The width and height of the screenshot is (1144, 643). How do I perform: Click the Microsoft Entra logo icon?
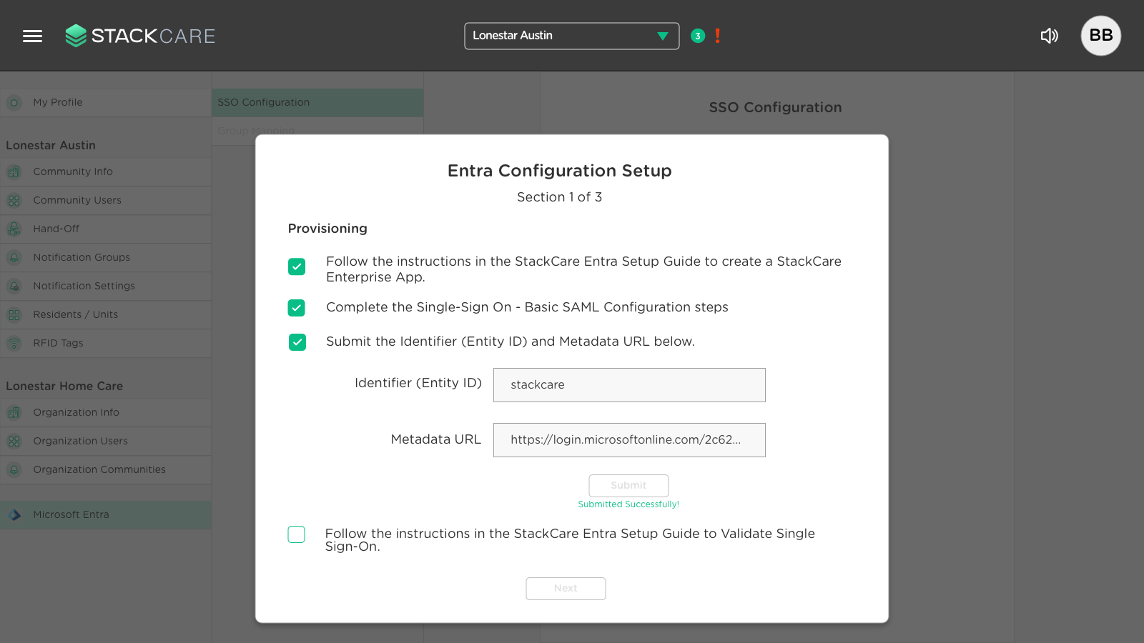14,514
